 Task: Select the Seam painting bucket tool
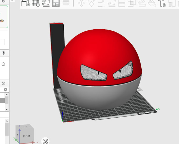coord(152,3)
